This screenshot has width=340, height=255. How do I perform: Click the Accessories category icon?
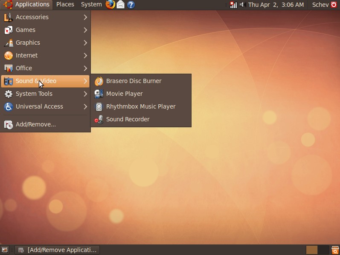tap(9, 17)
